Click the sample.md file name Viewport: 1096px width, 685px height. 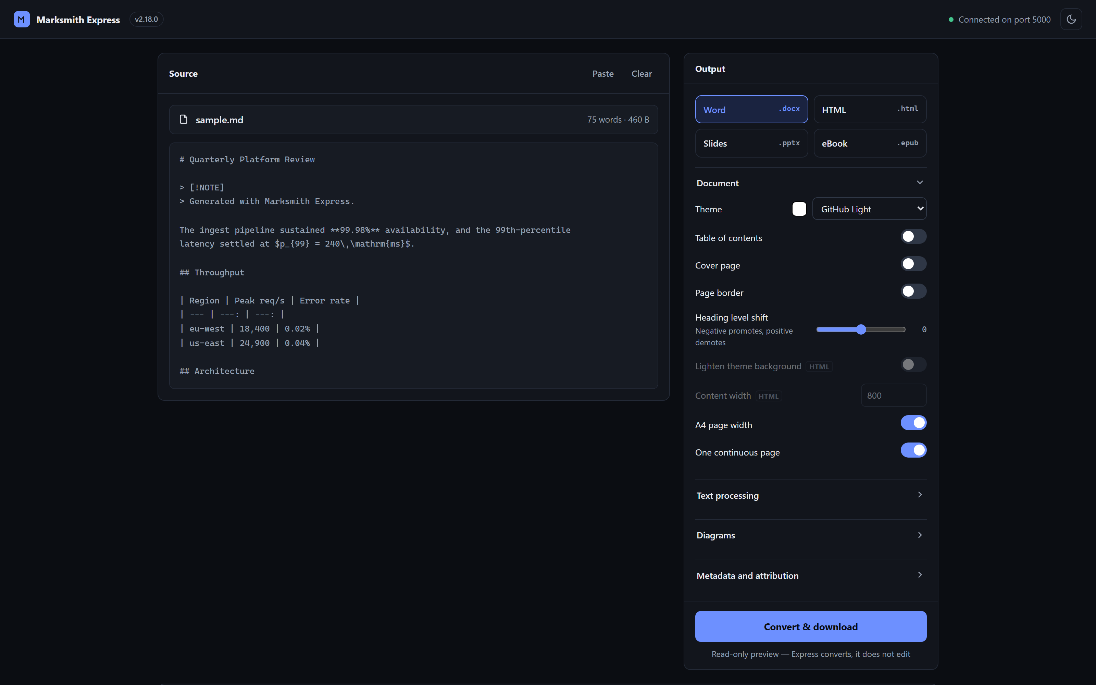(x=219, y=120)
